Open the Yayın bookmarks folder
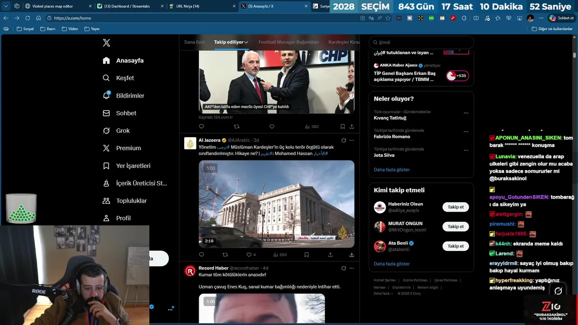This screenshot has height=325, width=578. pyautogui.click(x=92, y=29)
